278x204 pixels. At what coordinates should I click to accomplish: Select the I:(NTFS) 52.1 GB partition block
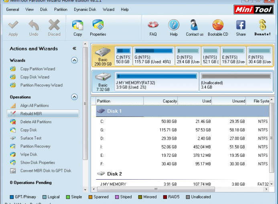(x=211, y=56)
